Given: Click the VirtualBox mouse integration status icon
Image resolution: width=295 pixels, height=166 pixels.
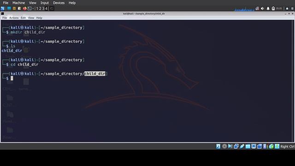Looking at the screenshot, I should (271, 146).
